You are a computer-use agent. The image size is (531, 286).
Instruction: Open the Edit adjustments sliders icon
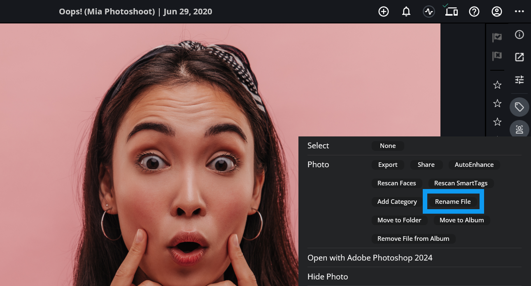pyautogui.click(x=519, y=80)
